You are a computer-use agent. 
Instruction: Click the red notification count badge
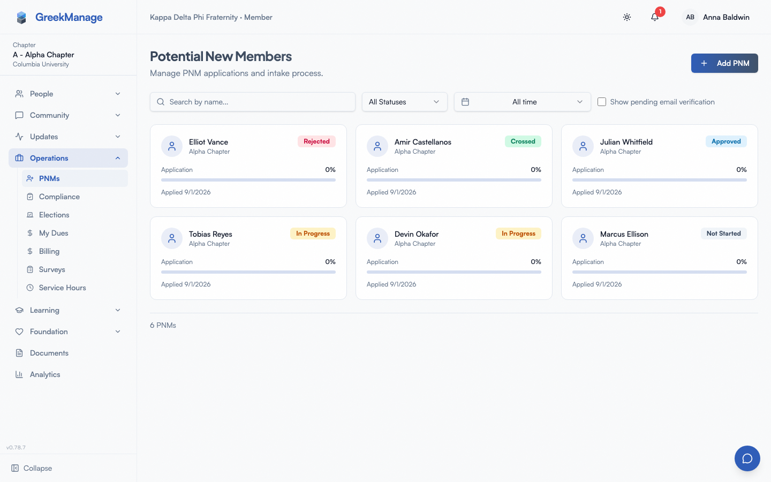pos(660,11)
